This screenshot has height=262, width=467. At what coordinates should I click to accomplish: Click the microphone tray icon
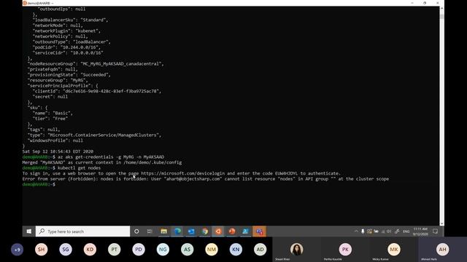coord(363,231)
